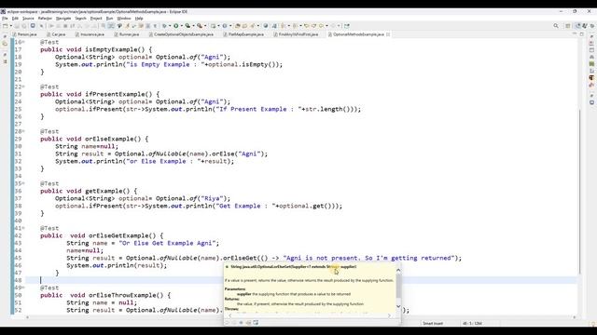Click the External Tools toolbar icon
The width and height of the screenshot is (597, 335).
pos(199,26)
